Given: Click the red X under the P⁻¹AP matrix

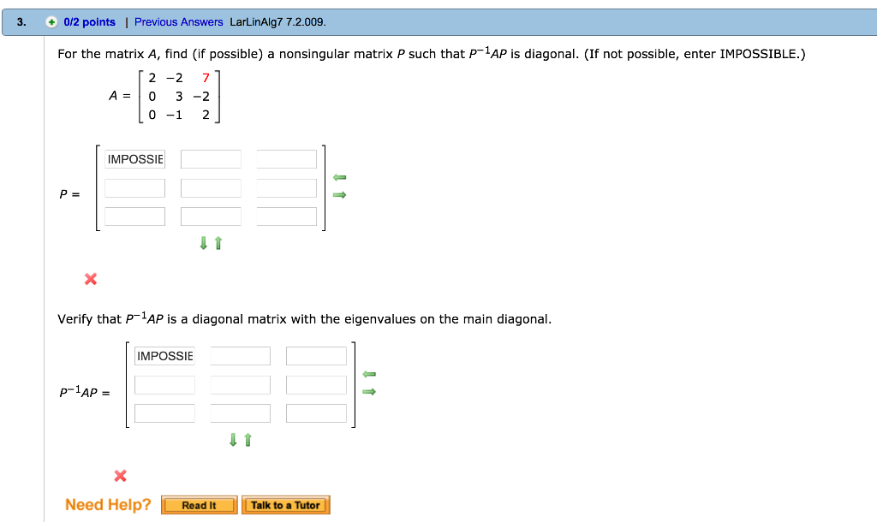Looking at the screenshot, I should coord(120,476).
